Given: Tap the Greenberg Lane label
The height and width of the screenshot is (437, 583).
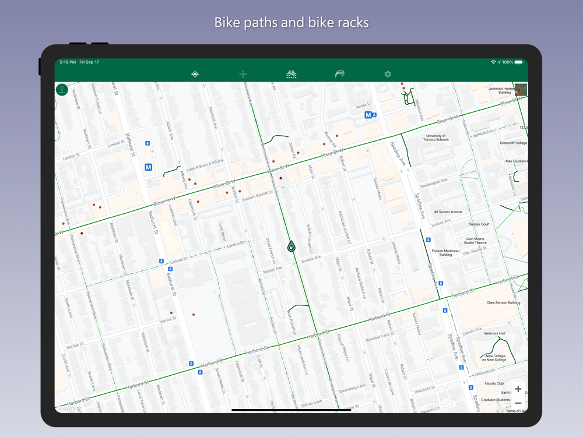Looking at the screenshot, I should [x=352, y=388].
